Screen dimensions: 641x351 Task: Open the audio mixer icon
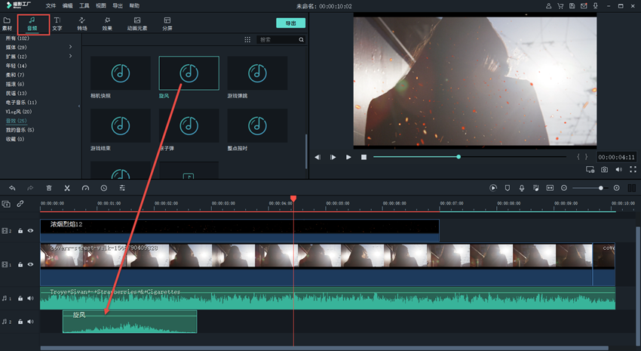(535, 188)
